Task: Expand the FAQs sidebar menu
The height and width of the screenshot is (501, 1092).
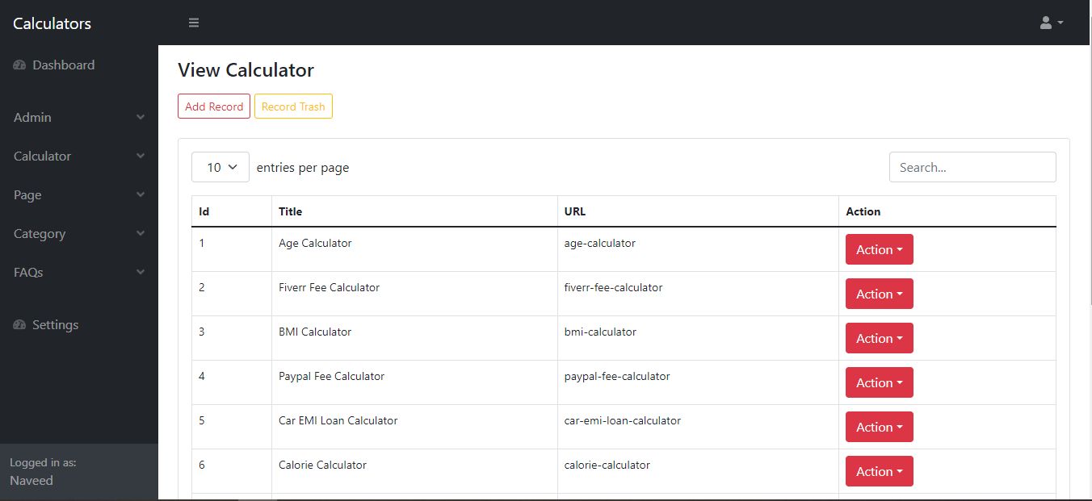Action: (78, 272)
